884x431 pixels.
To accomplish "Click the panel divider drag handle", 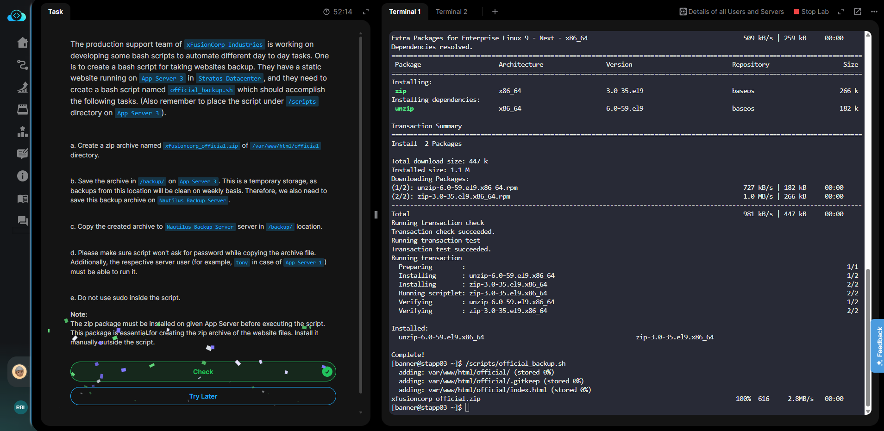I will point(376,215).
